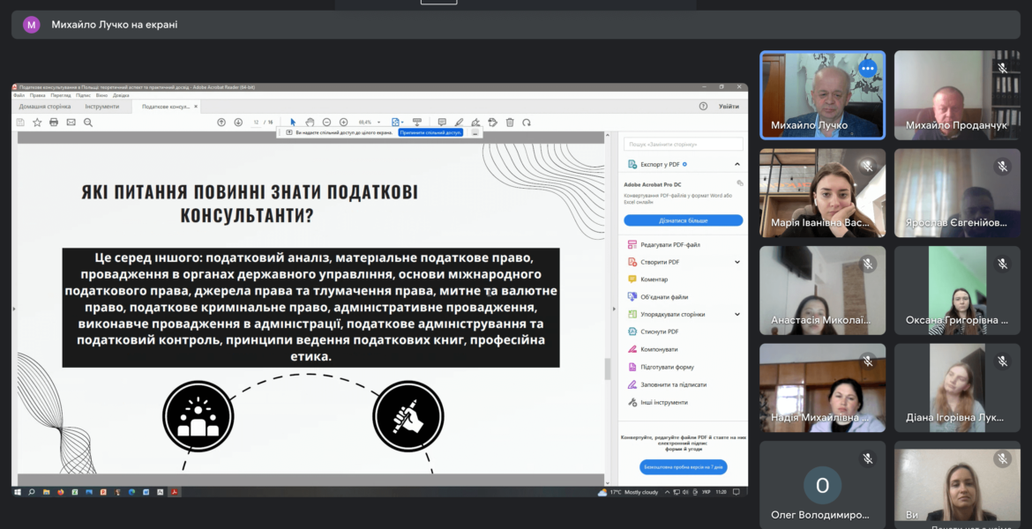Expand Упорядкувати сторінки options chevron
Image resolution: width=1032 pixels, height=529 pixels.
[x=737, y=315]
